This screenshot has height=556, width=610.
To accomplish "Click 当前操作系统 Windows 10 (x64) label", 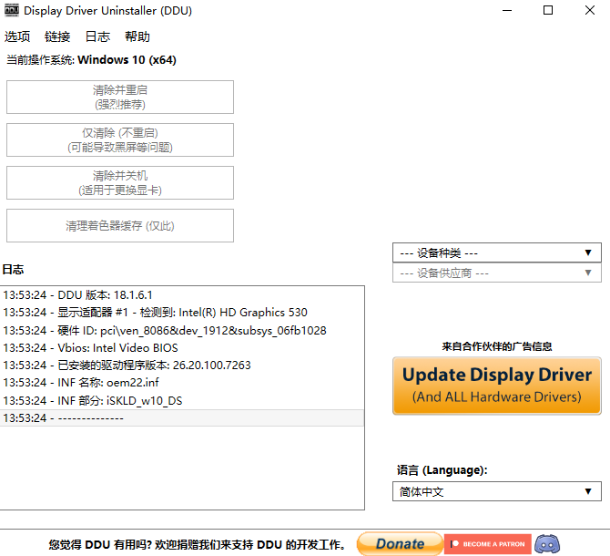I will [x=91, y=60].
